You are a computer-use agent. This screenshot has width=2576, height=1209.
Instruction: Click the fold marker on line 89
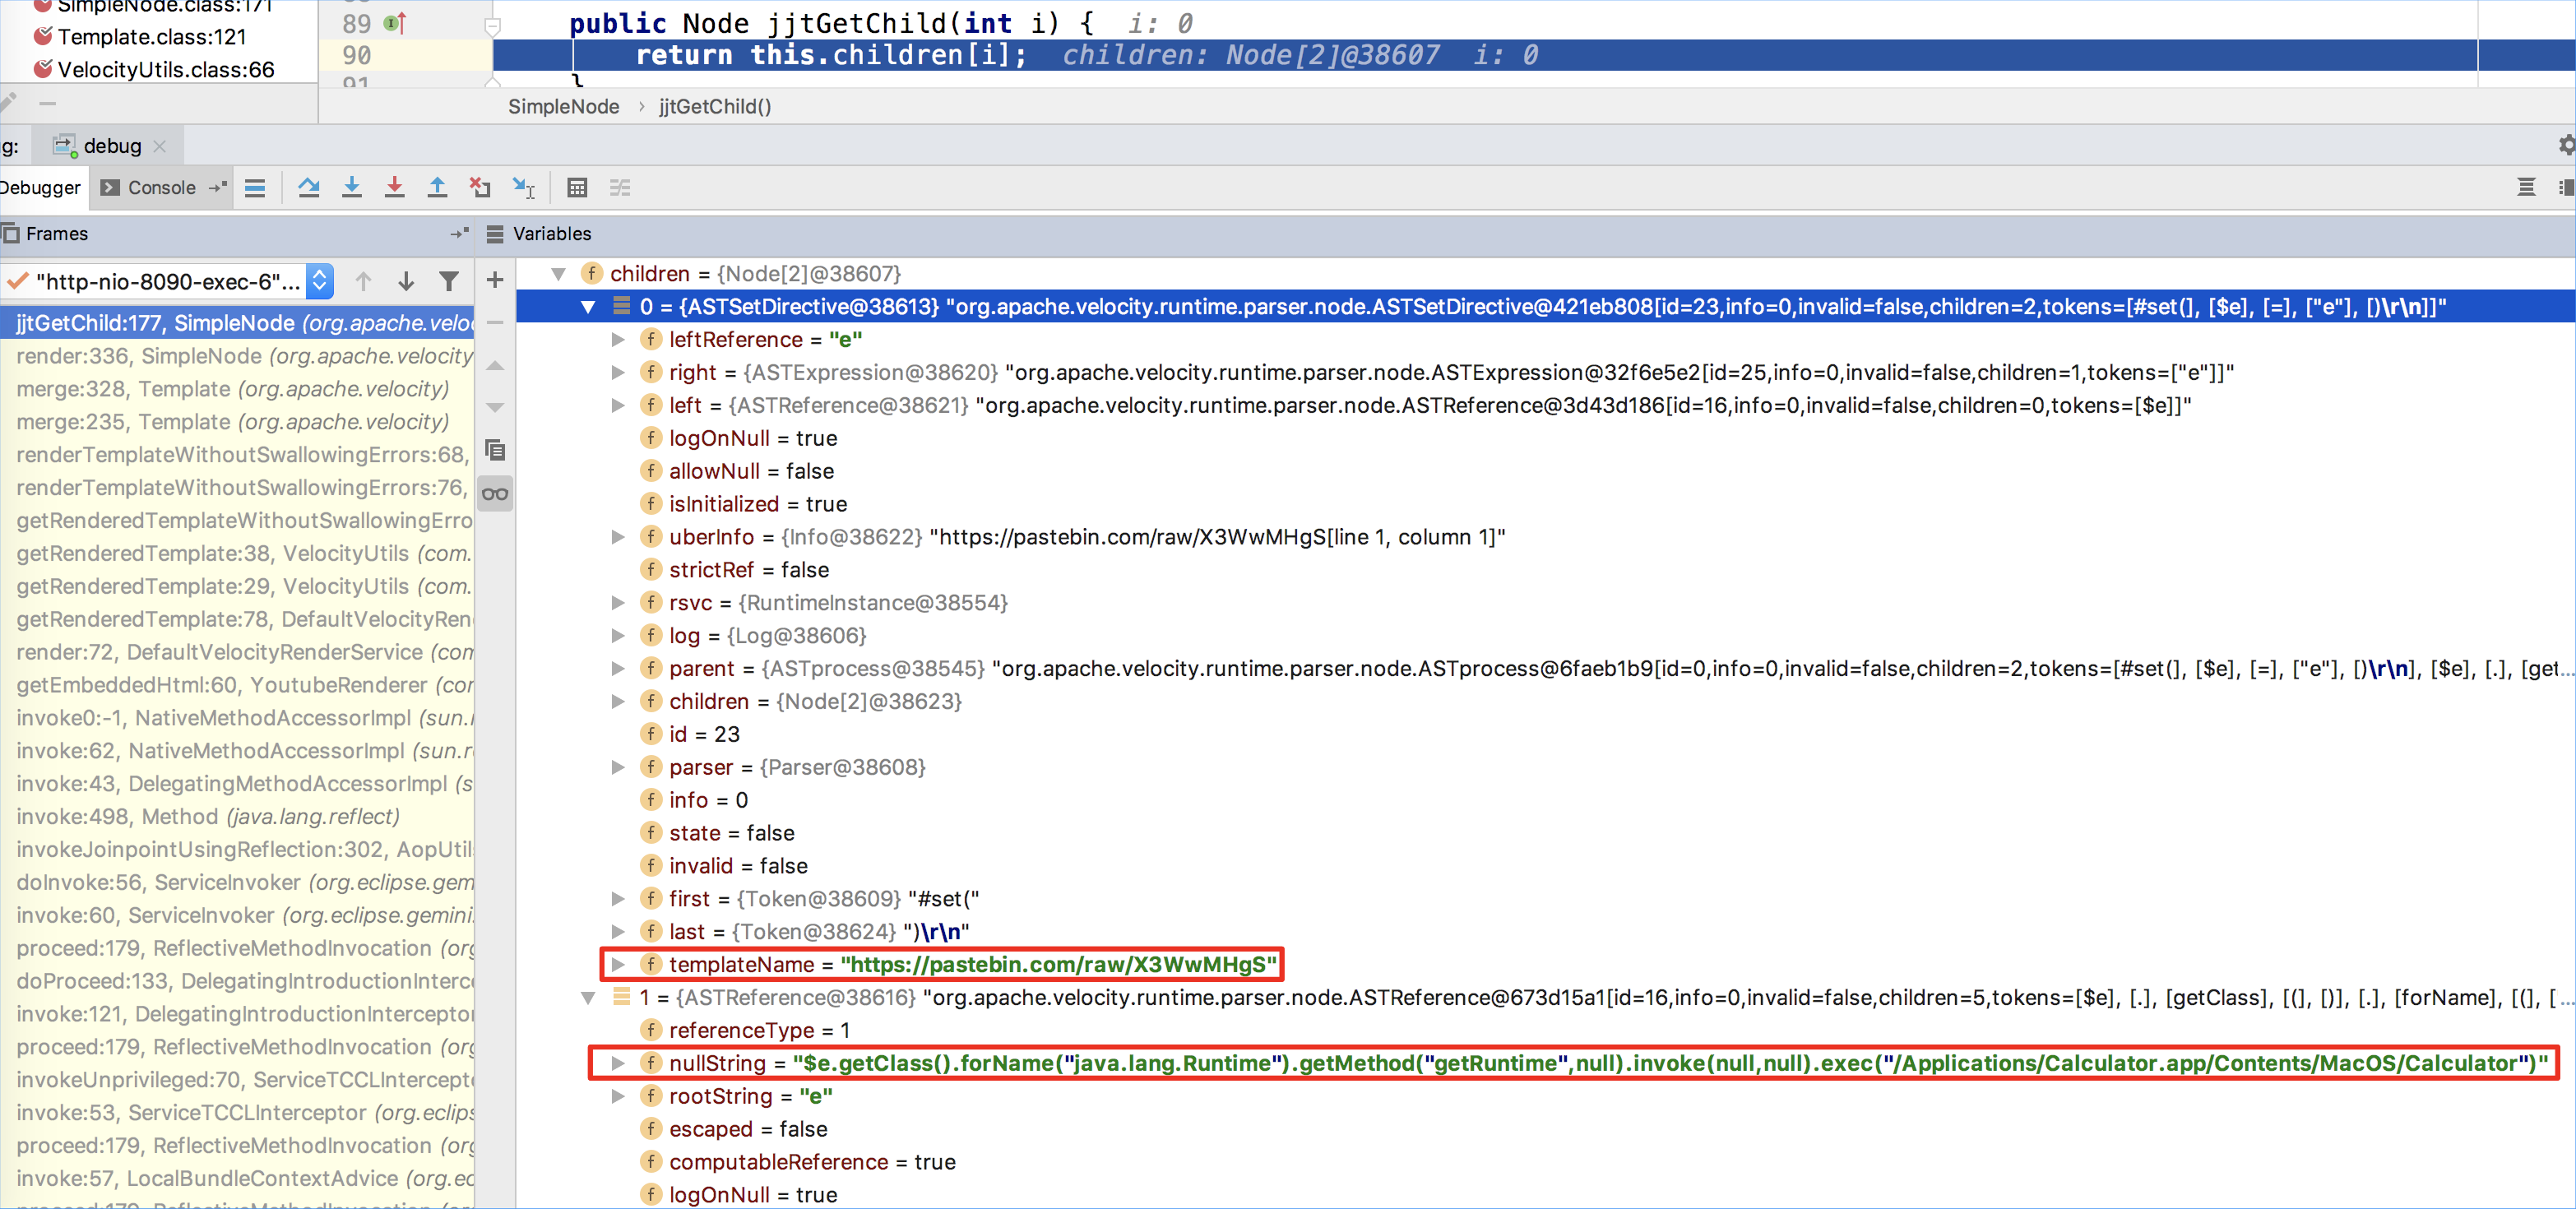click(492, 26)
